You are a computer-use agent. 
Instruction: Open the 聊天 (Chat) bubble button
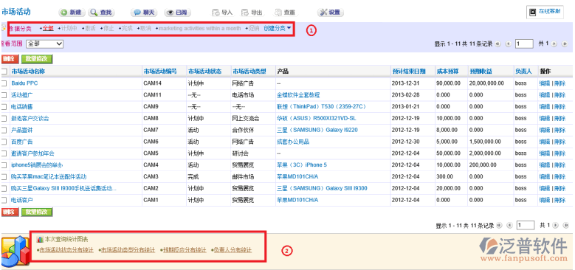(x=144, y=13)
